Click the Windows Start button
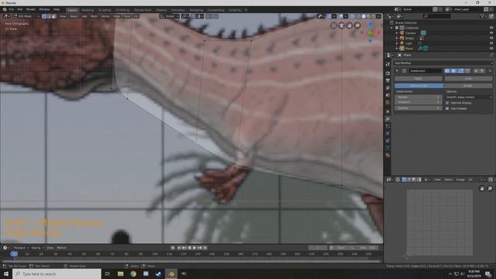 click(6, 274)
